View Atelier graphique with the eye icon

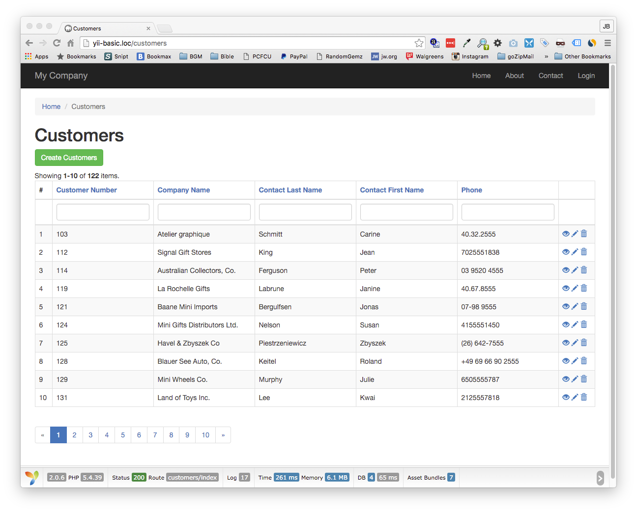pos(566,234)
